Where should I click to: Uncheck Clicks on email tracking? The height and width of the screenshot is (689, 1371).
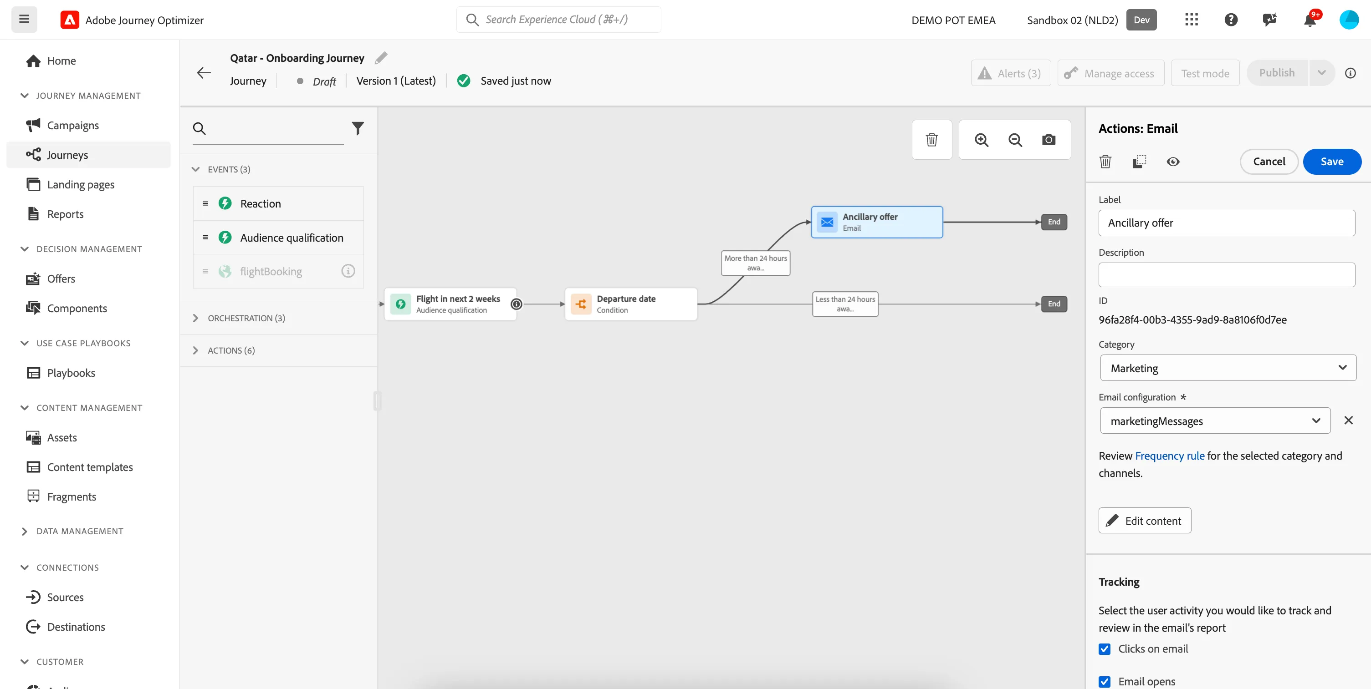1105,649
